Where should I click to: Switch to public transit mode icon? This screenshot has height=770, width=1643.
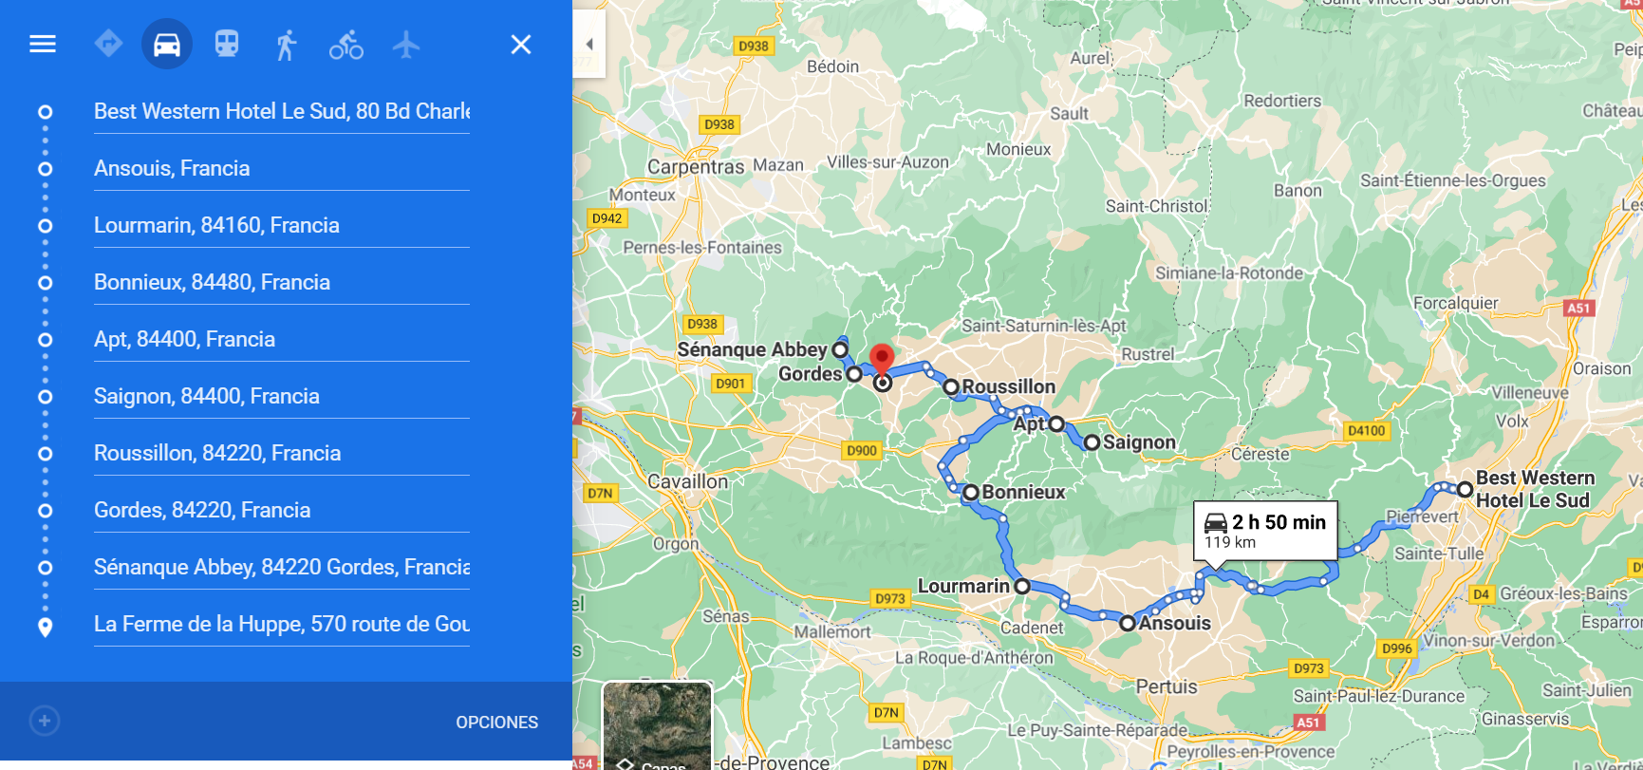[x=227, y=44]
